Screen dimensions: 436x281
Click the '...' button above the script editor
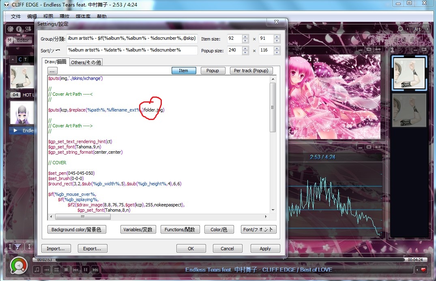pyautogui.click(x=52, y=71)
